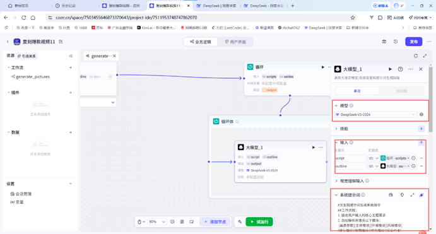This screenshot has width=436, height=234.
Task: Open the prompt library icon in 系统提示词
Action: pos(391,195)
